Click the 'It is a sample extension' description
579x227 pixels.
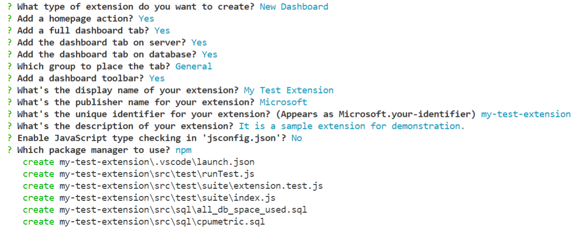[352, 126]
